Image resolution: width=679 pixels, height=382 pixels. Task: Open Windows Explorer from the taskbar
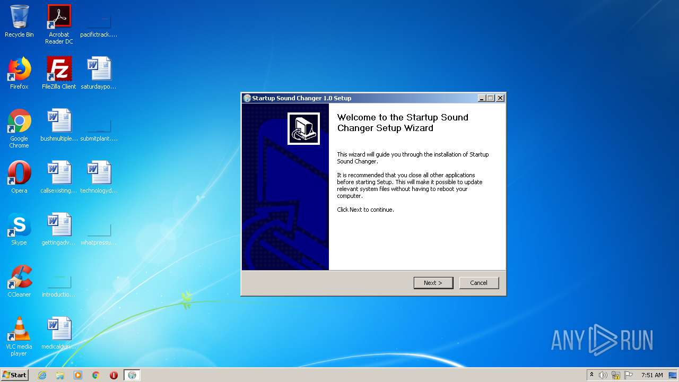tap(60, 375)
